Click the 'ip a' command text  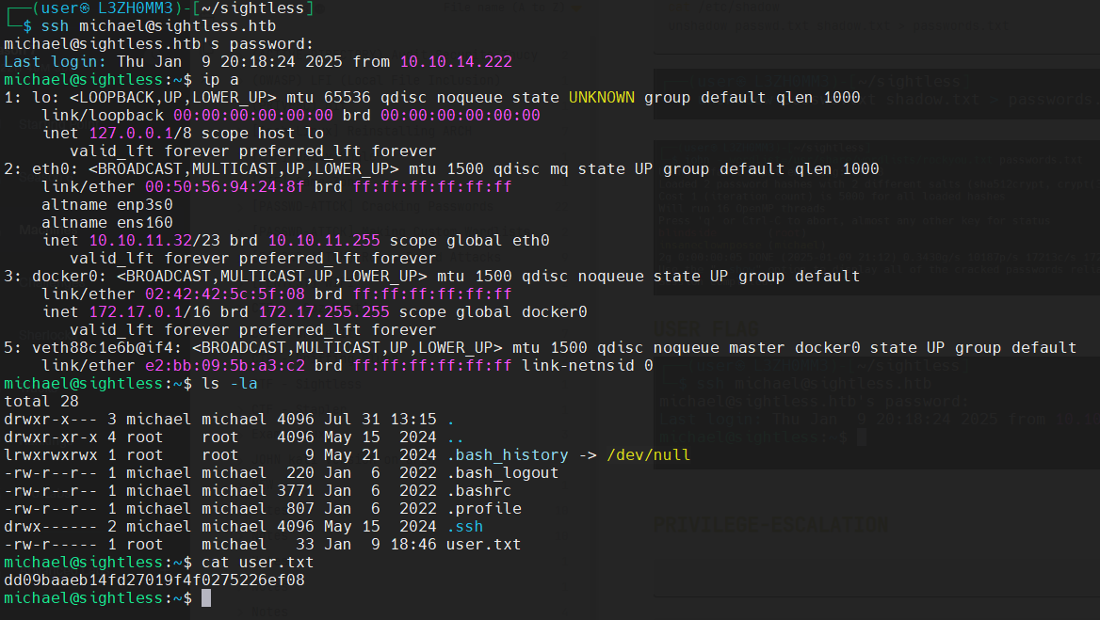click(x=220, y=80)
